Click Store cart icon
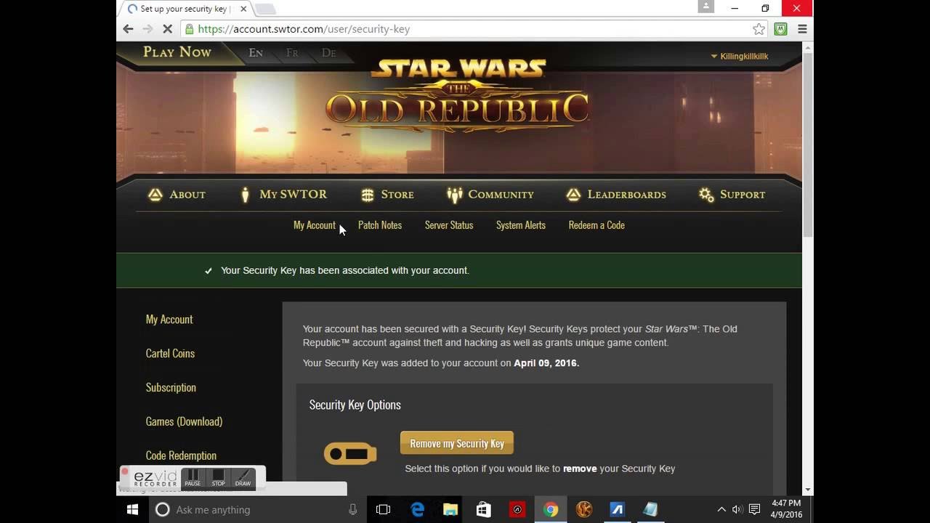This screenshot has width=930, height=523. pyautogui.click(x=368, y=195)
